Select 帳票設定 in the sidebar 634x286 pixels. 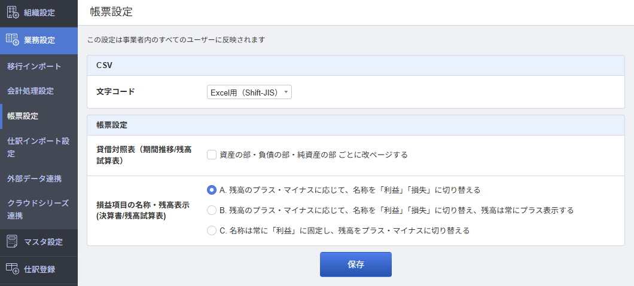[x=23, y=116]
